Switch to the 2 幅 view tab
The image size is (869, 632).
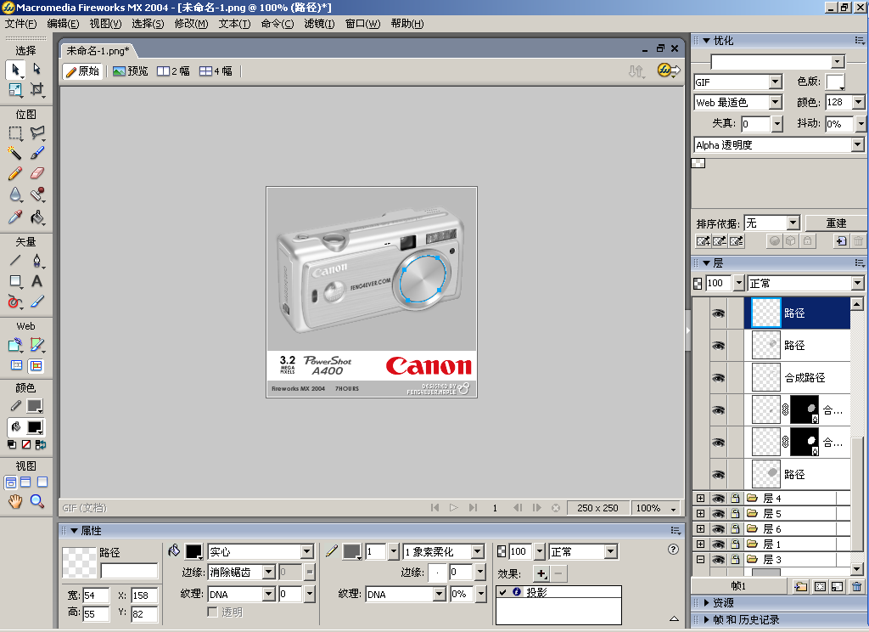[173, 71]
